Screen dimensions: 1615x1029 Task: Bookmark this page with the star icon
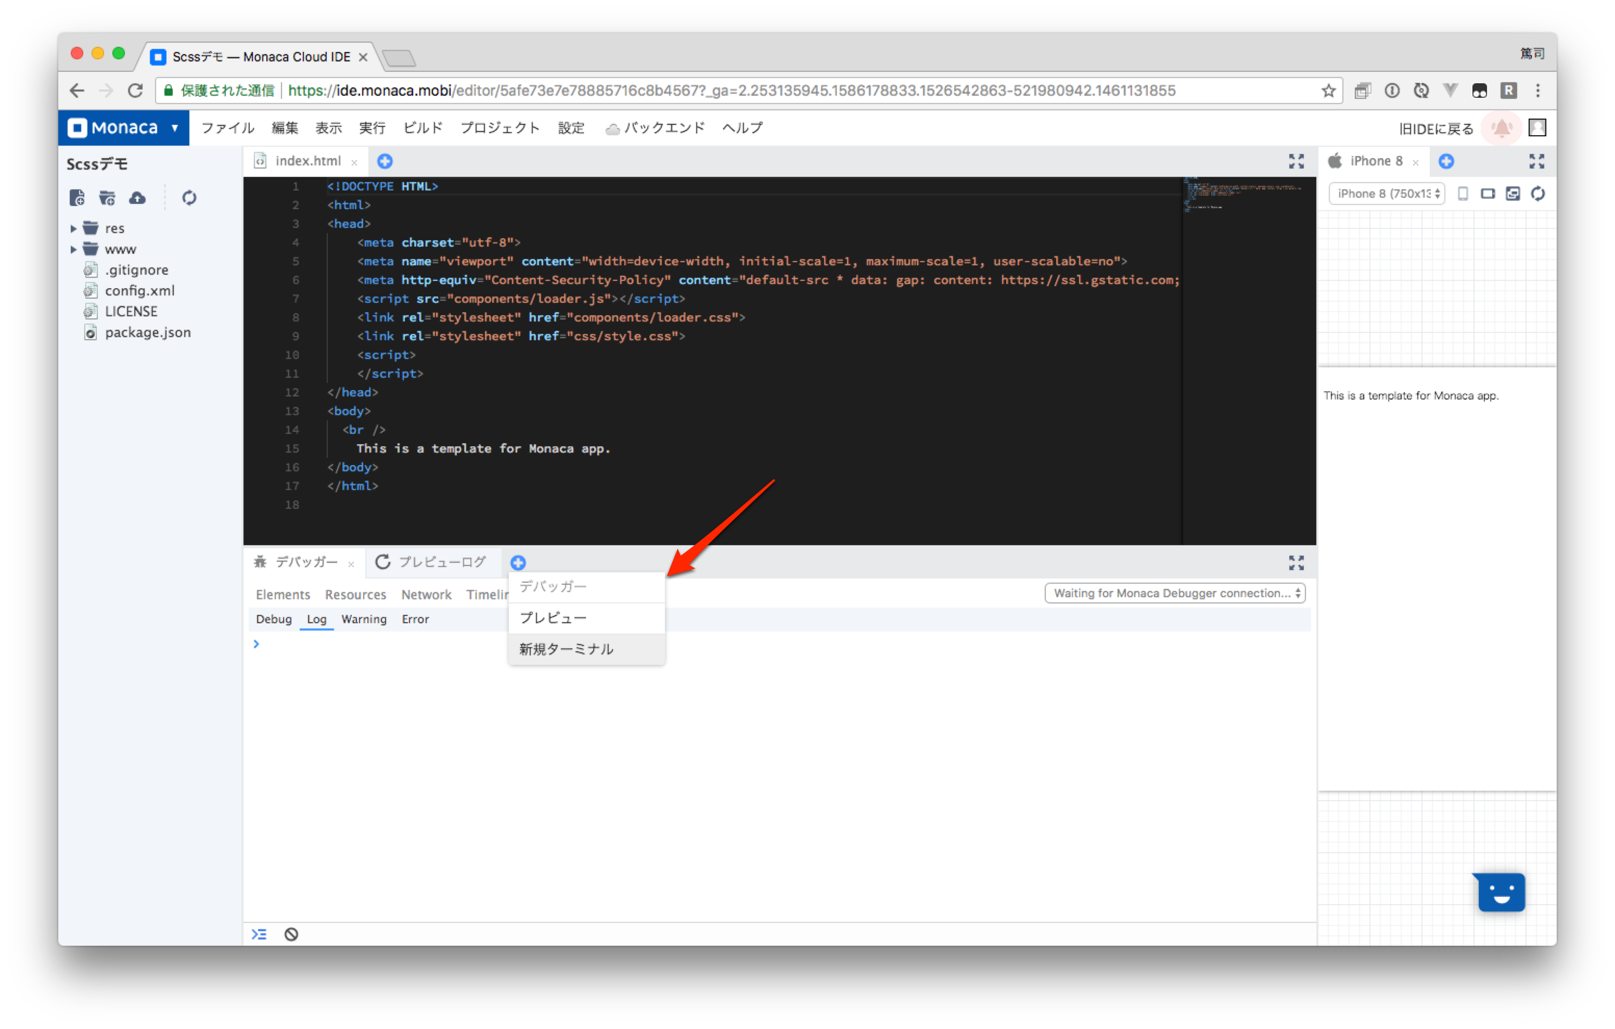click(1328, 91)
